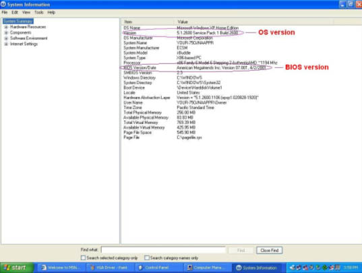Switch to Welcome to MSN taskbar window
Screen dimensions: 362x273
(x=61, y=268)
